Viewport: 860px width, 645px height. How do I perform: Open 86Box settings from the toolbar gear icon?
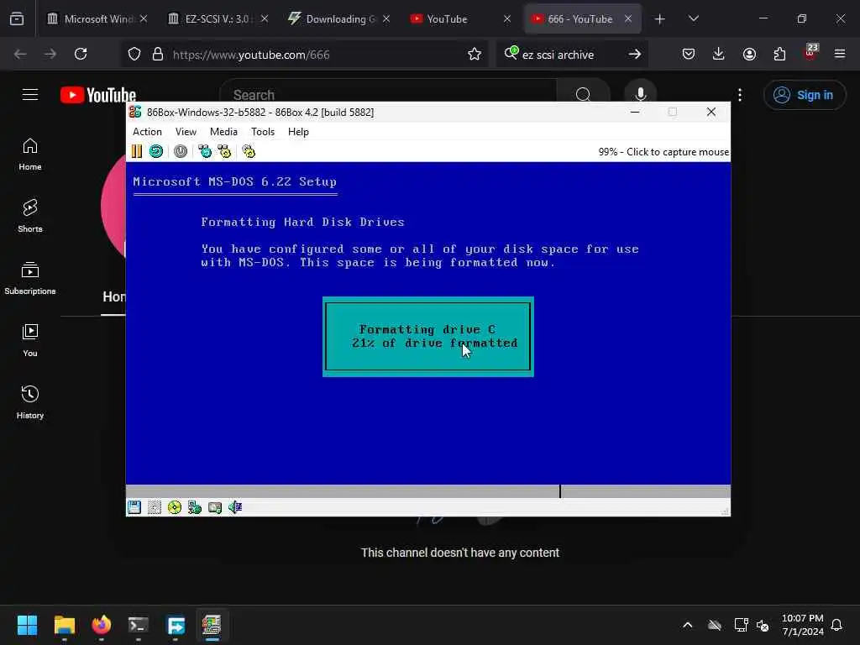point(249,151)
